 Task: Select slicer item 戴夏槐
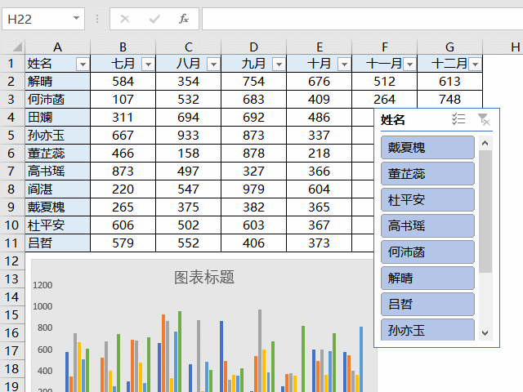(x=427, y=147)
